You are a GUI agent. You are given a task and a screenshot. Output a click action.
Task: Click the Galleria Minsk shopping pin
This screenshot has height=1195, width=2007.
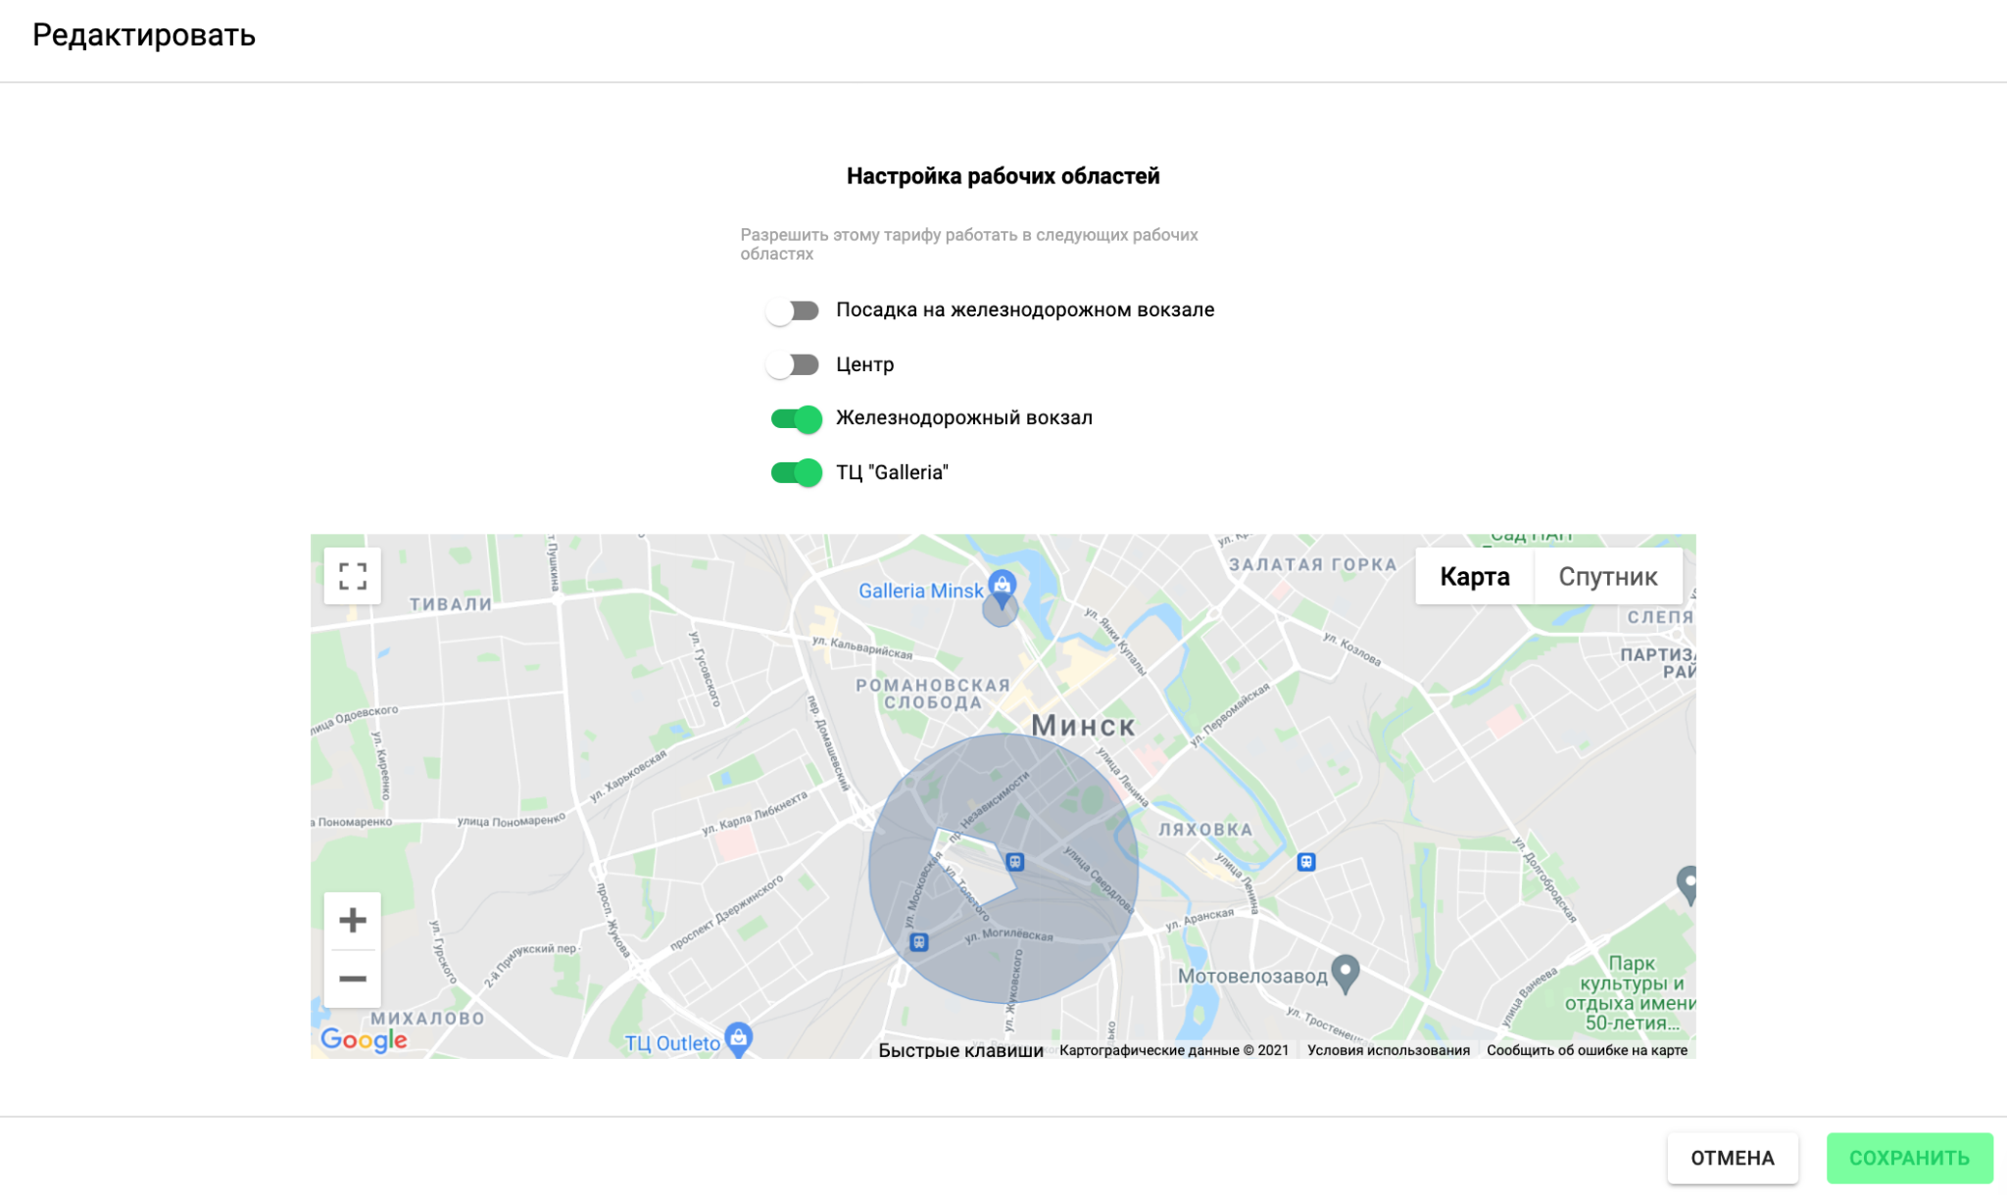point(1001,586)
